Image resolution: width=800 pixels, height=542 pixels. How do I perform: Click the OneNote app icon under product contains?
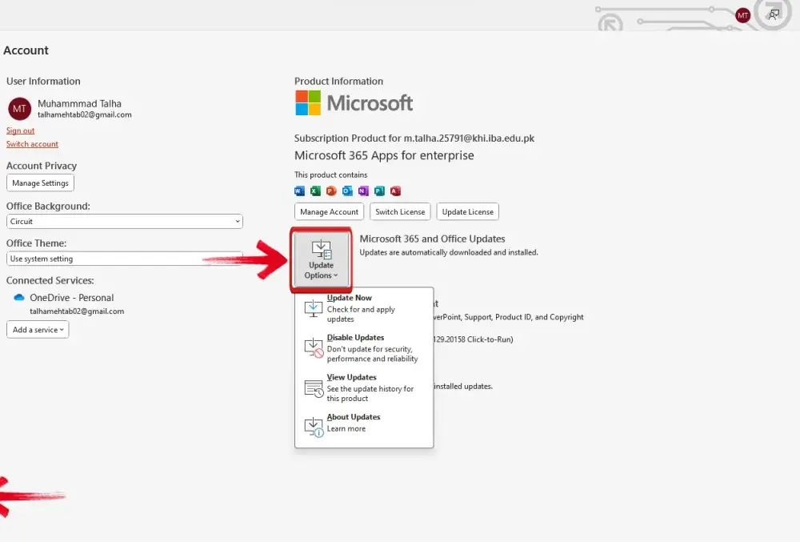363,191
